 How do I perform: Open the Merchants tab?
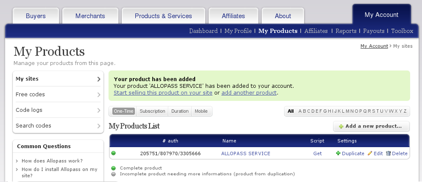tap(90, 16)
